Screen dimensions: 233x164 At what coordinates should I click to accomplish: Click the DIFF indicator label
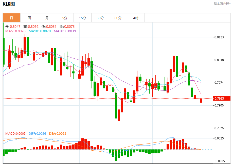click(37, 133)
